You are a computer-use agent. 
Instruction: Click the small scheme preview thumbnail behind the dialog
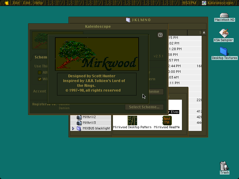40,40
